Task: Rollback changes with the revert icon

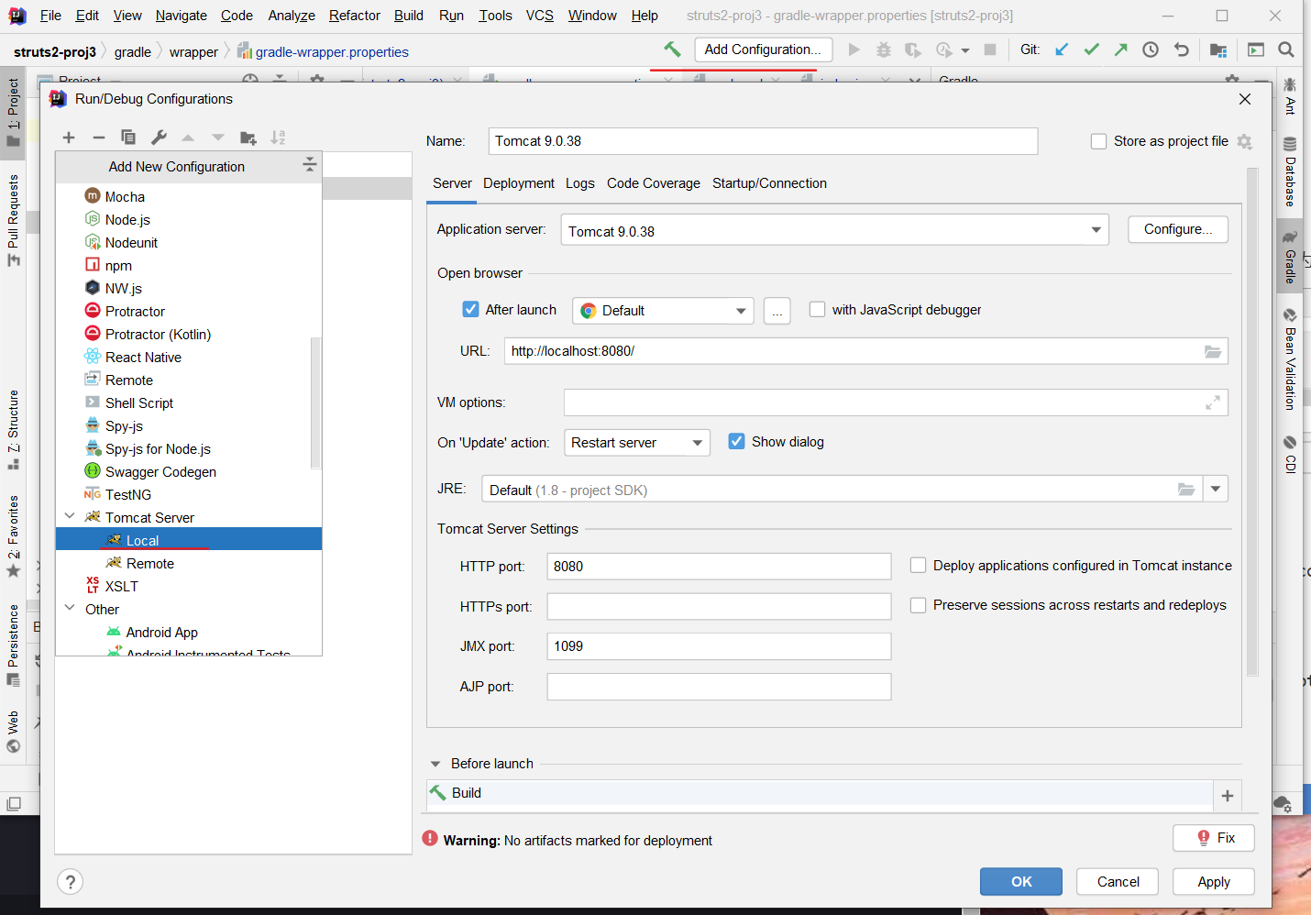Action: (1181, 50)
